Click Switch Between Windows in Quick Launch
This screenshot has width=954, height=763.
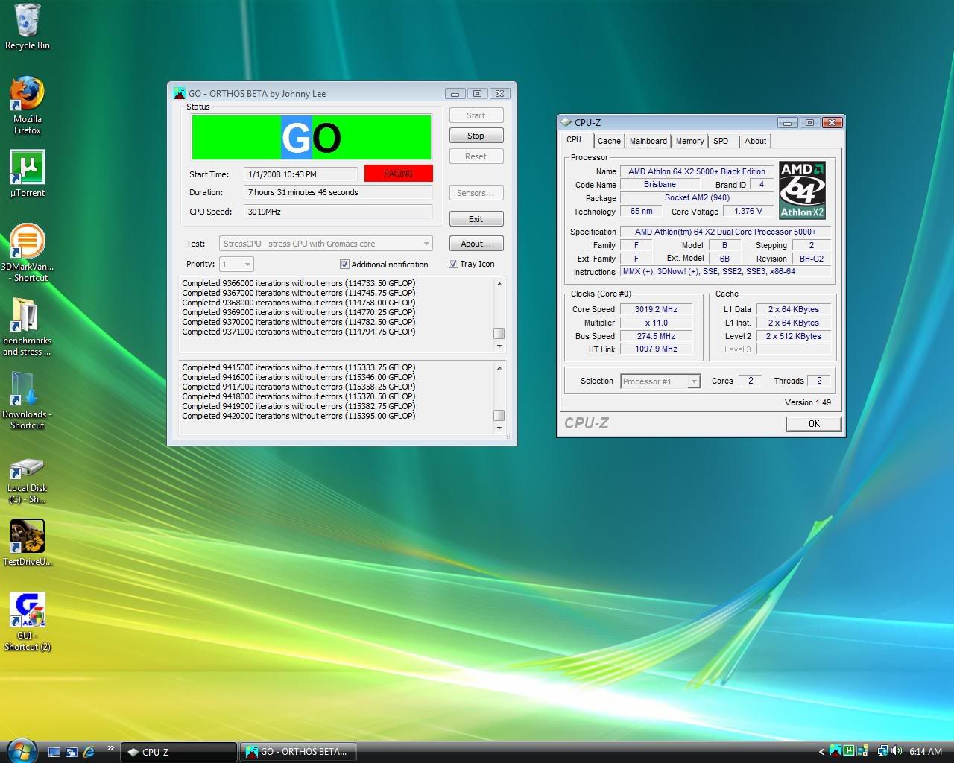(72, 752)
